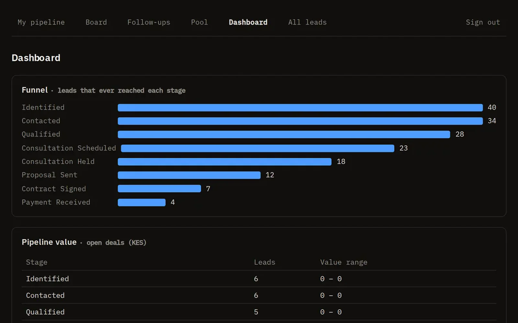Click the Payment Received funnel bar
This screenshot has height=323, width=518.
pos(141,203)
